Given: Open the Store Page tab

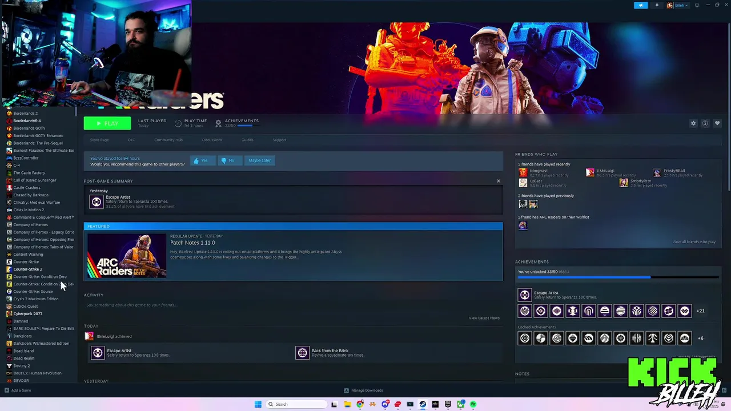Looking at the screenshot, I should coord(99,140).
